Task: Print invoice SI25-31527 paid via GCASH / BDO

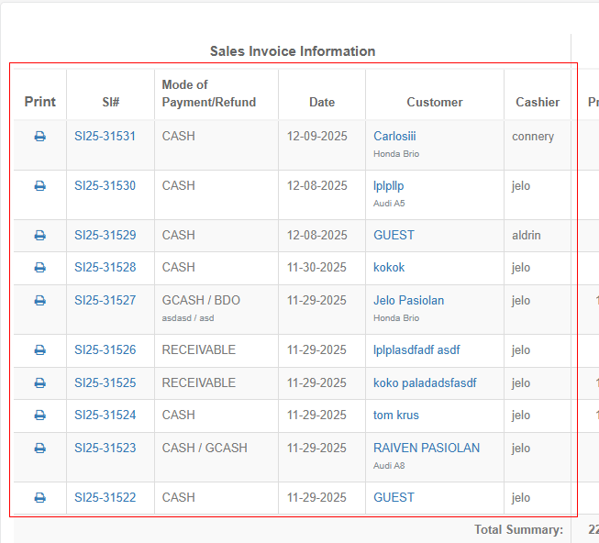Action: 39,301
